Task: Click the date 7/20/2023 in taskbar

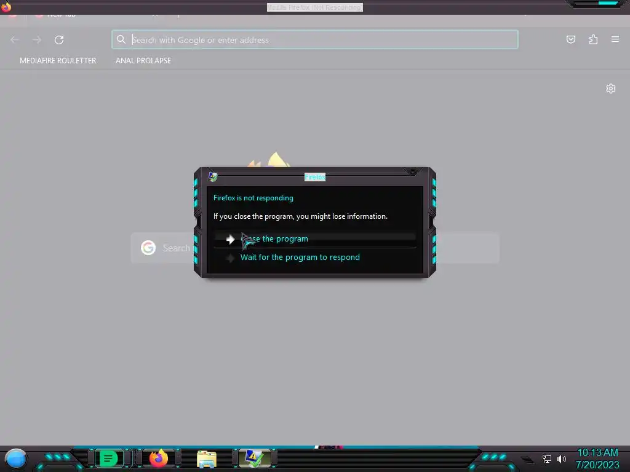Action: pyautogui.click(x=597, y=465)
